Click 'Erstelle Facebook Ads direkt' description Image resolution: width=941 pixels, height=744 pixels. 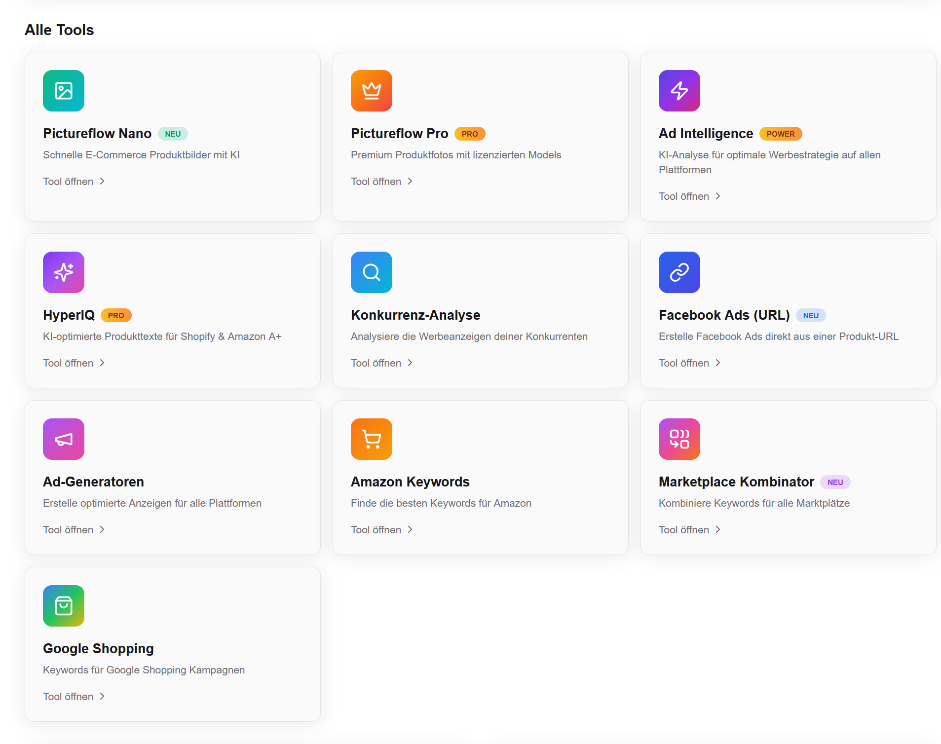point(779,336)
